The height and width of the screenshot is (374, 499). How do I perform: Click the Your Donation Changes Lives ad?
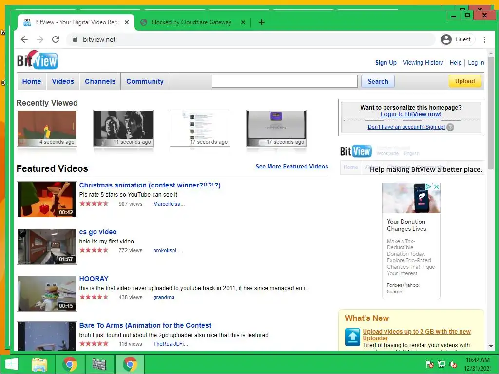411,241
